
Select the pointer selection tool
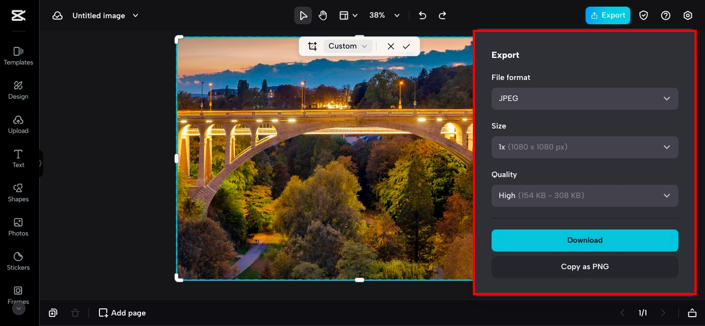point(303,15)
